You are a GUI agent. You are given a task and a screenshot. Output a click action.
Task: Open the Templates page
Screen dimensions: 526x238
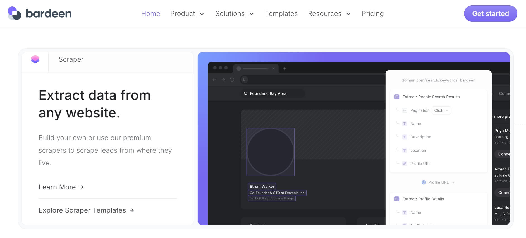pos(281,14)
